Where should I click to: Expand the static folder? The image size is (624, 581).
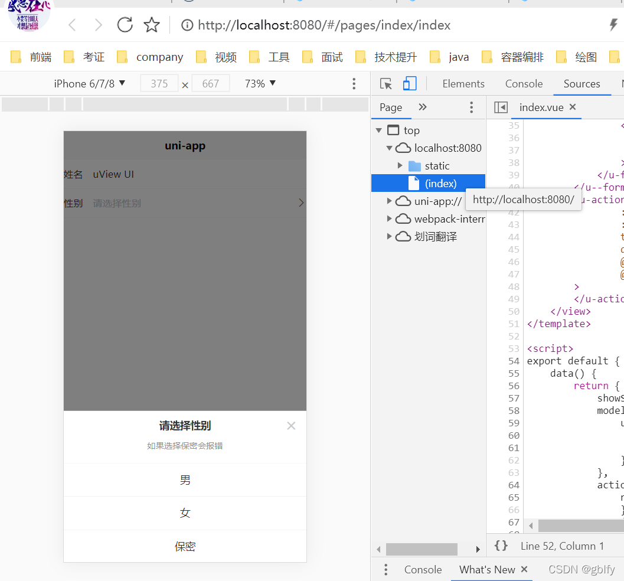point(400,165)
